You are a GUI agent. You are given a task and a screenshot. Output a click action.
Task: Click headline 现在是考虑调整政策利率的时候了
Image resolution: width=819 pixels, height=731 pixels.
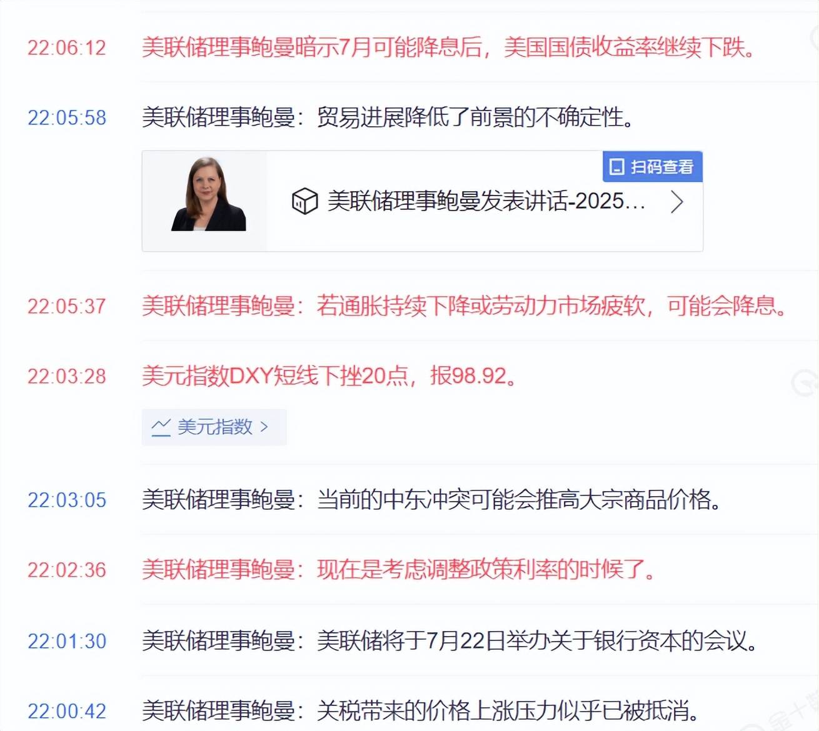tap(398, 570)
